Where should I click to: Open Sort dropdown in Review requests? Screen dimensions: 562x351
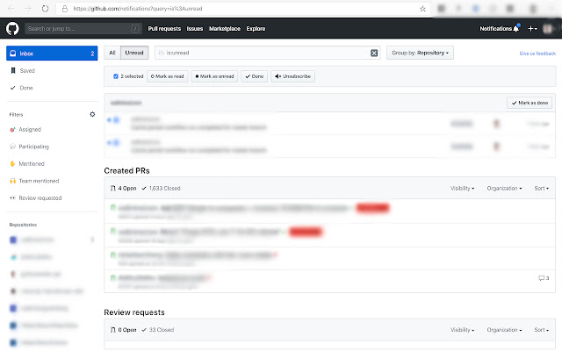pos(541,330)
